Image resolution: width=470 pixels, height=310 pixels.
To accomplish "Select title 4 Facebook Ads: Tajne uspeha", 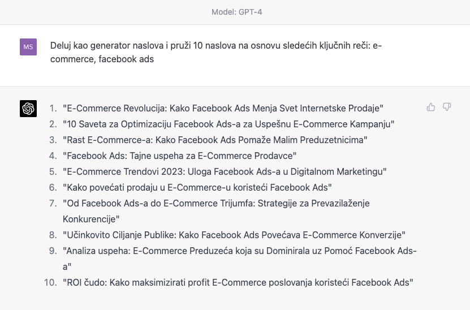I will tap(179, 156).
